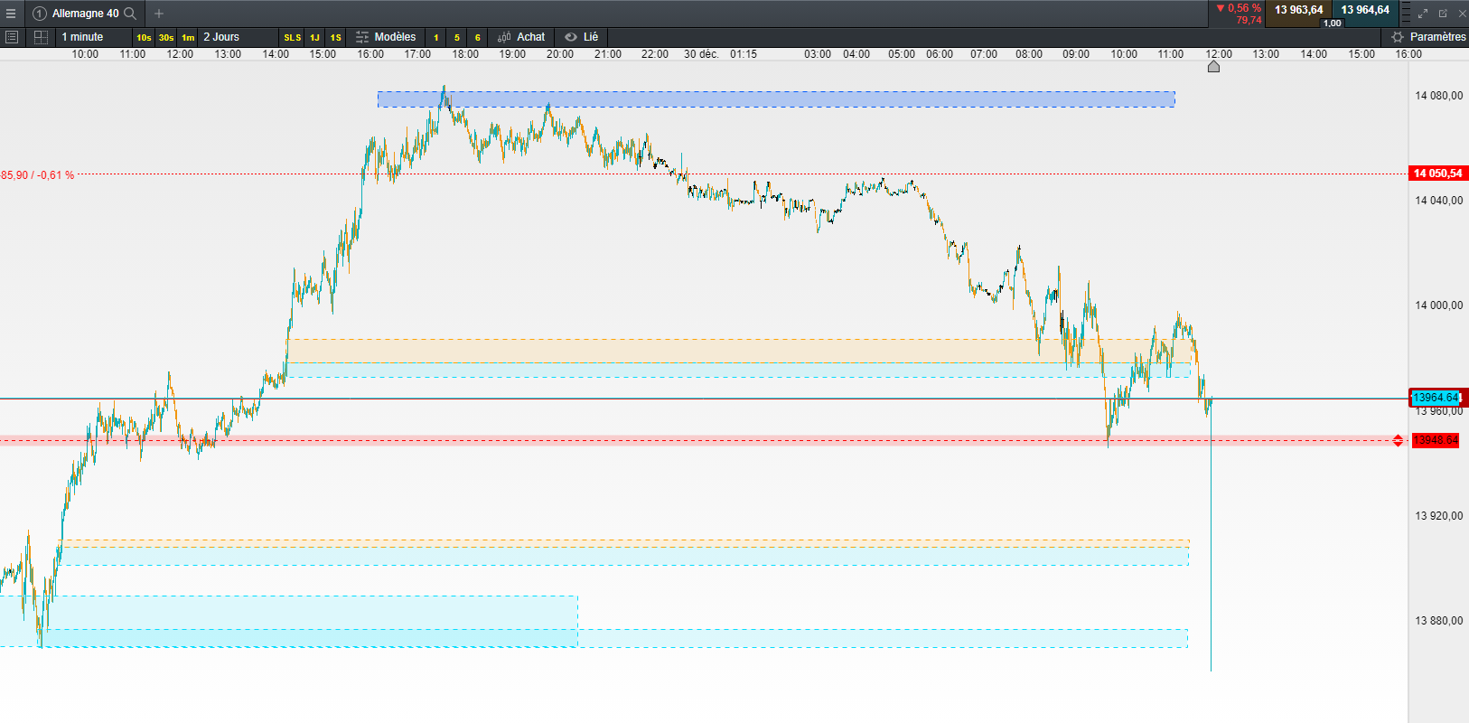Expand chart to fullscreen arrows icon
This screenshot has width=1469, height=723.
(1423, 14)
